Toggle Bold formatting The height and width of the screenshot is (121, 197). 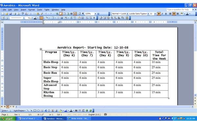coord(159,14)
